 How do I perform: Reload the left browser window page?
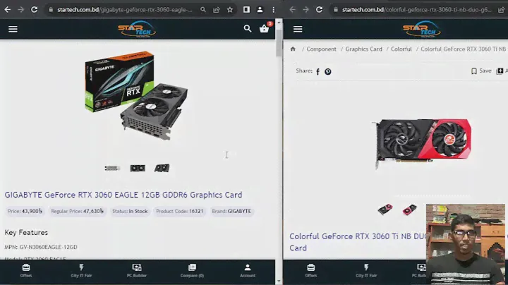point(34,10)
